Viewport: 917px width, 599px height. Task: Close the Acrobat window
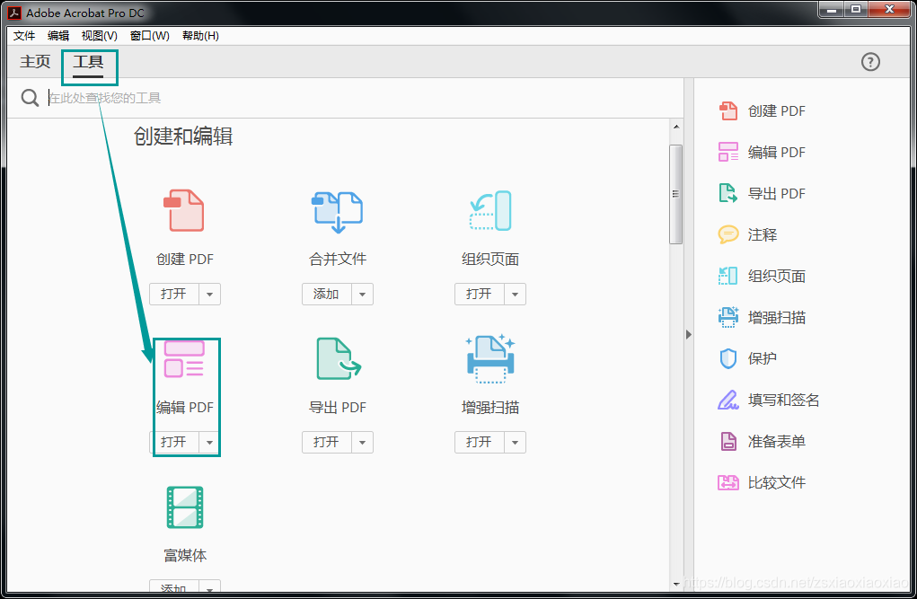click(889, 9)
